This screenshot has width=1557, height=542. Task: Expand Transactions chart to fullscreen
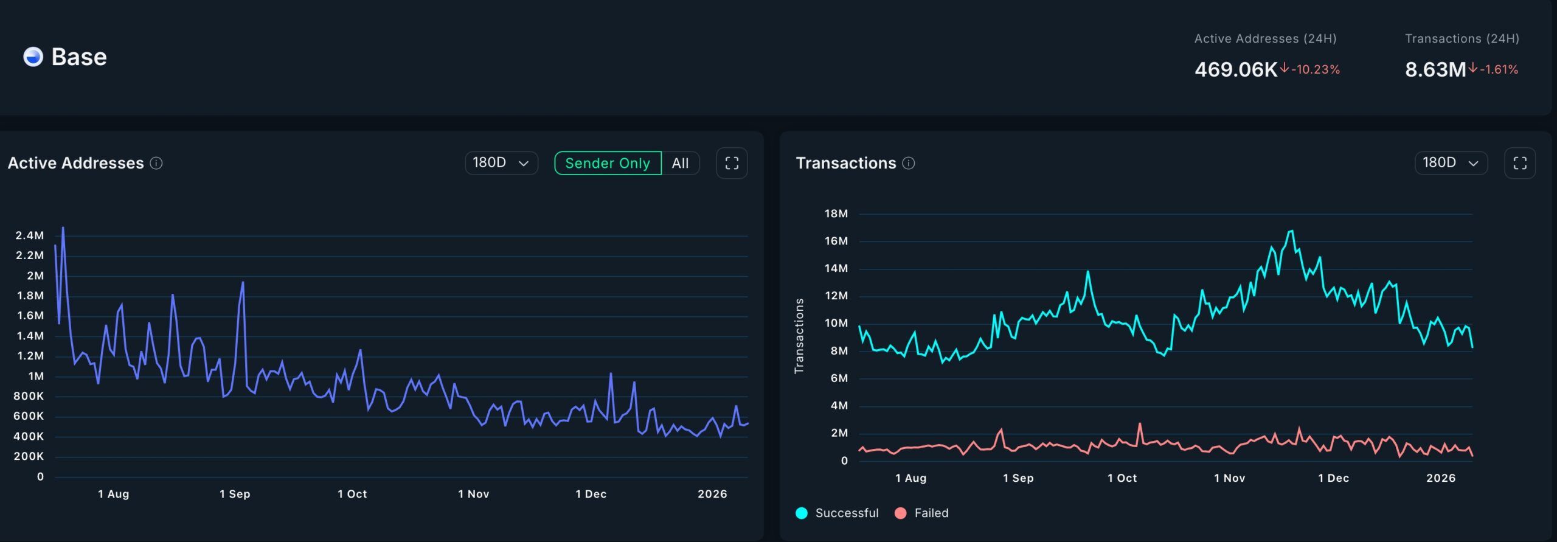(x=1519, y=163)
